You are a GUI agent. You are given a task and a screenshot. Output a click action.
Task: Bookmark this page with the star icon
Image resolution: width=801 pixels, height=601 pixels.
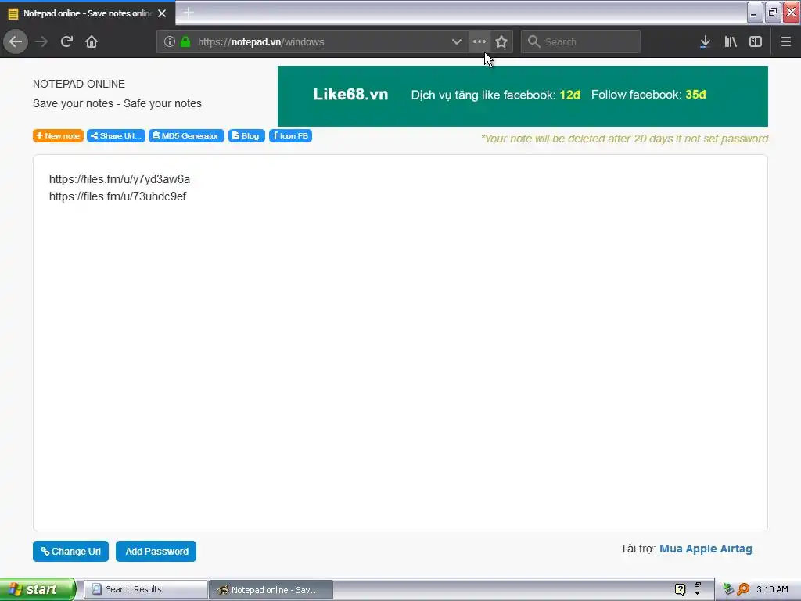501,41
